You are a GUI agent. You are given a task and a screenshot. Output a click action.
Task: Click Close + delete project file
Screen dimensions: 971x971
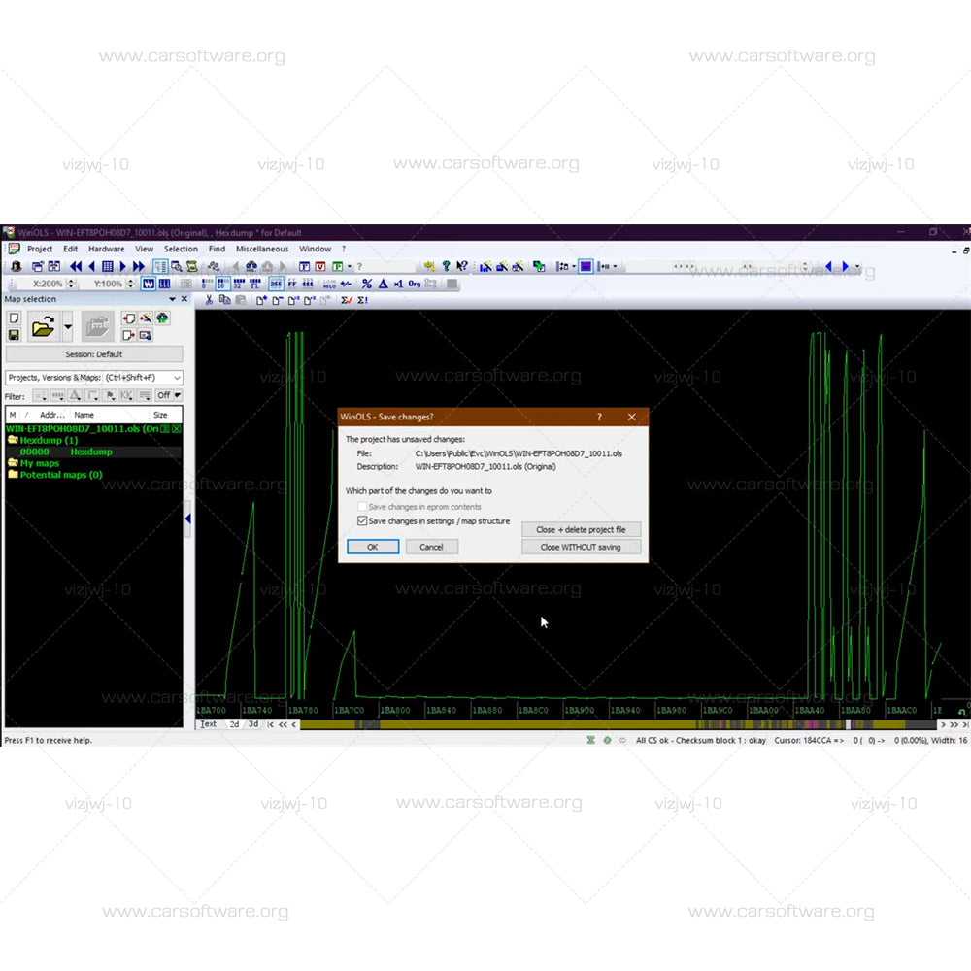coord(581,529)
